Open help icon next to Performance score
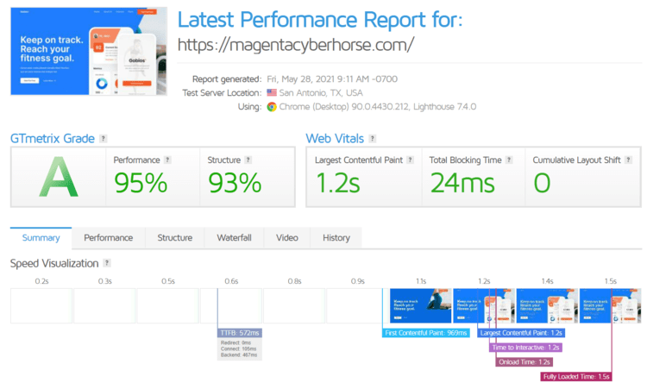The image size is (647, 389). pos(167,160)
